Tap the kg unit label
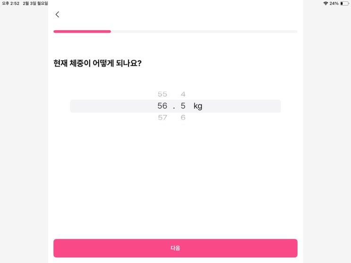 (x=198, y=106)
